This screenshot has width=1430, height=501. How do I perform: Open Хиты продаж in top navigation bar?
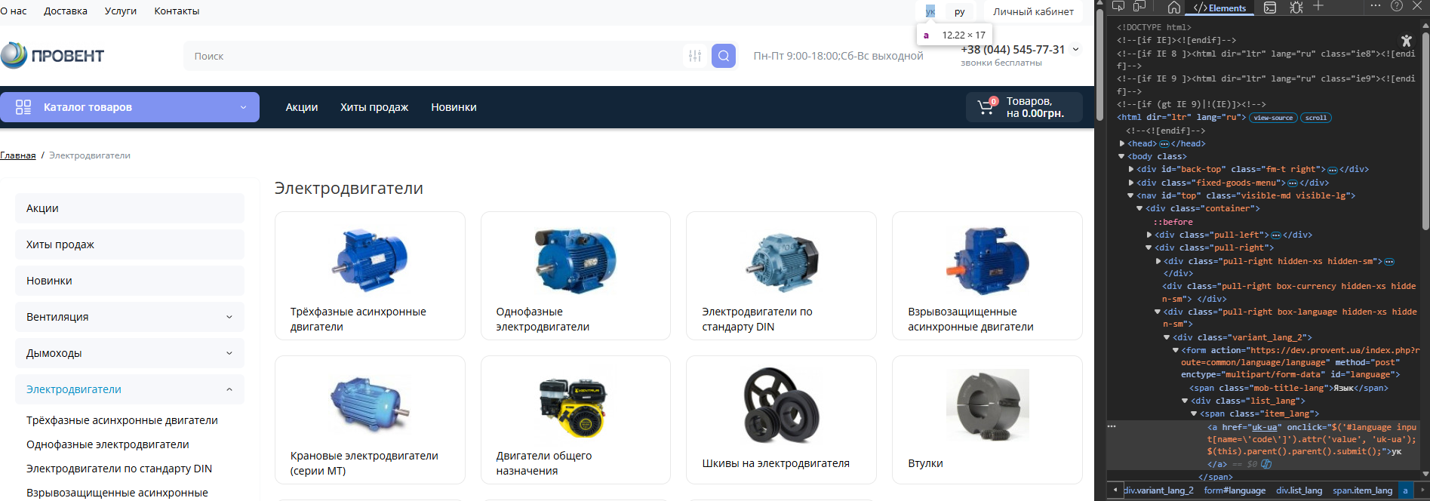(x=374, y=107)
